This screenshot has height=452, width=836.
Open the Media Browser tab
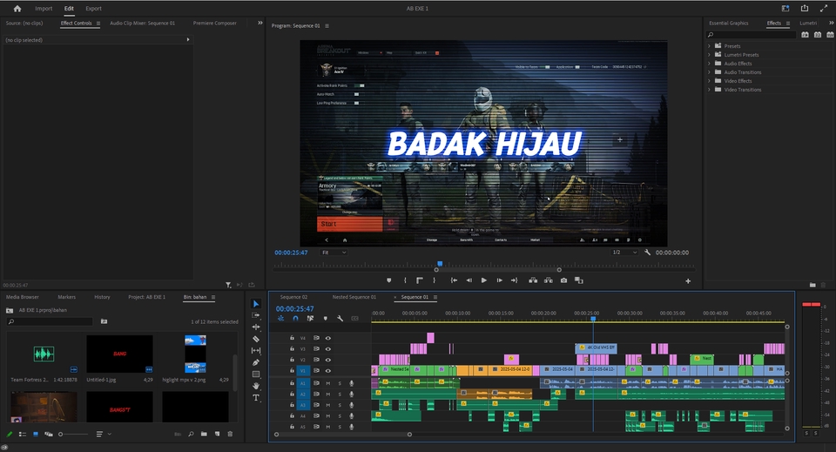click(x=23, y=297)
